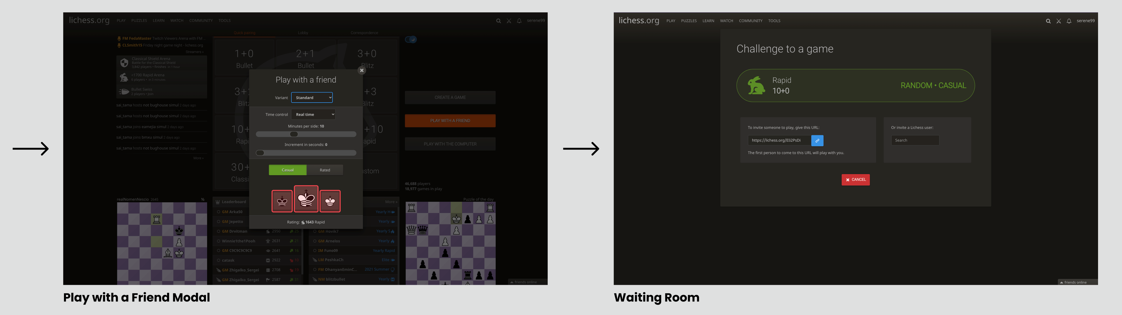
Task: Expand the Variant dropdown selector
Action: [312, 98]
